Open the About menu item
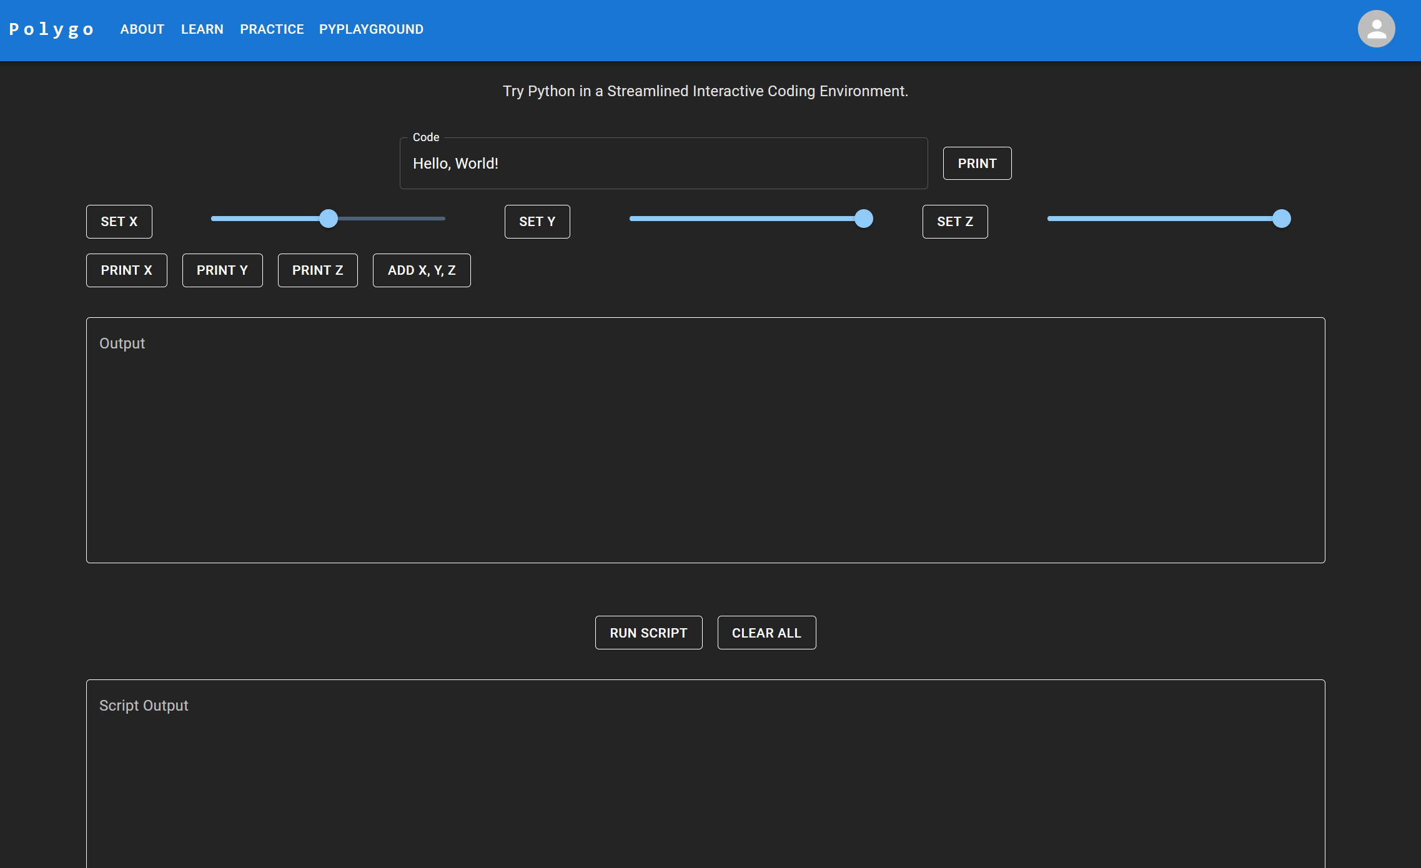The image size is (1421, 868). pos(142,29)
